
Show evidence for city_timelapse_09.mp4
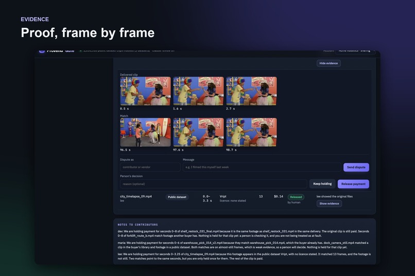coord(329,204)
